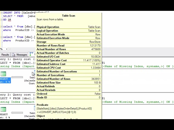Click the row size value '103 B'
174x130 pixels.
pyautogui.click(x=97, y=83)
